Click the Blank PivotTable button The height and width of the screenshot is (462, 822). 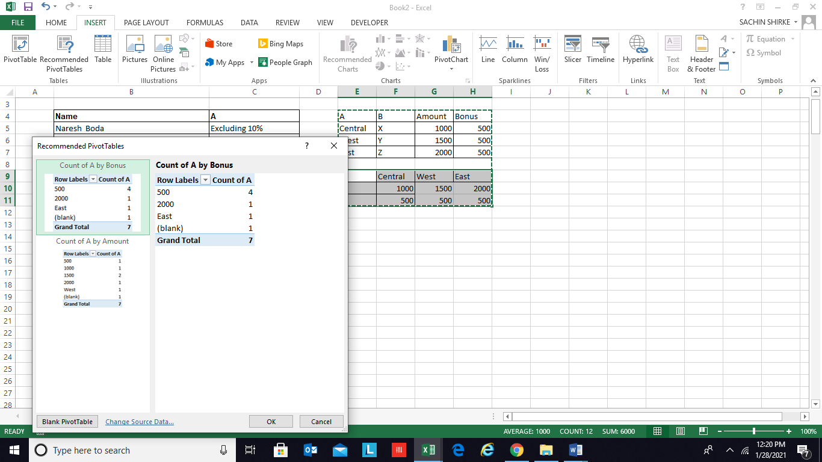coord(67,422)
